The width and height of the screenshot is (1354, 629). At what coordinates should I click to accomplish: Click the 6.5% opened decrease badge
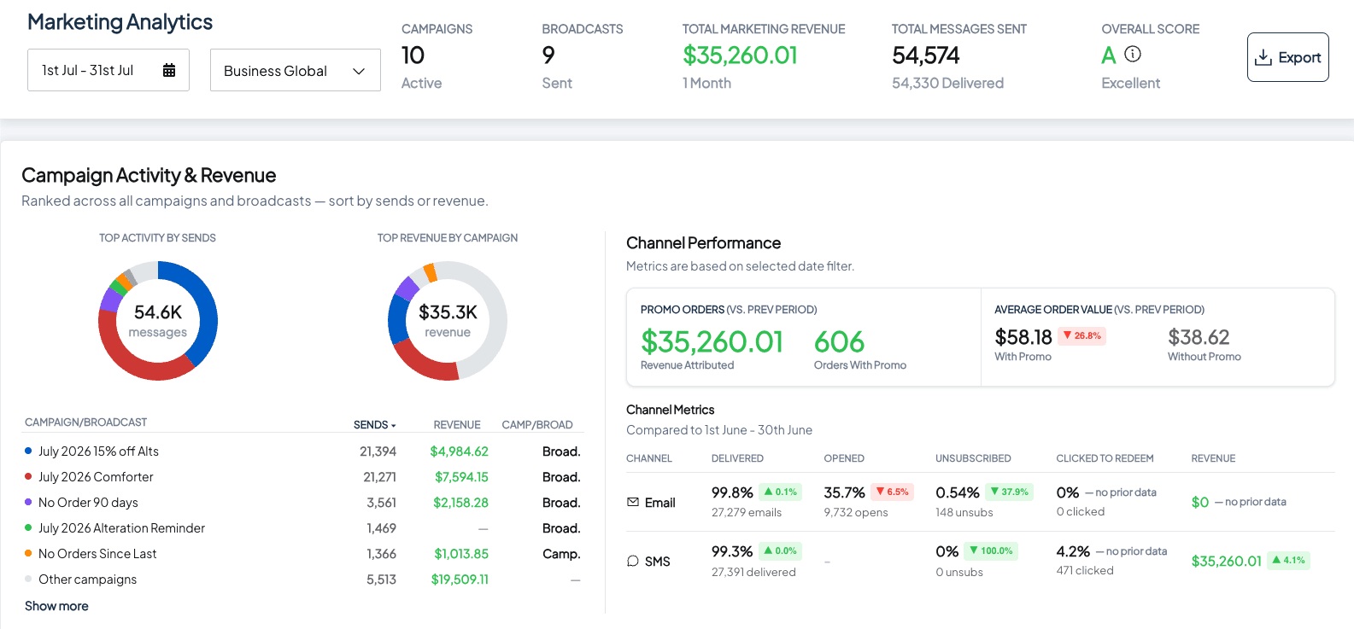tap(893, 492)
